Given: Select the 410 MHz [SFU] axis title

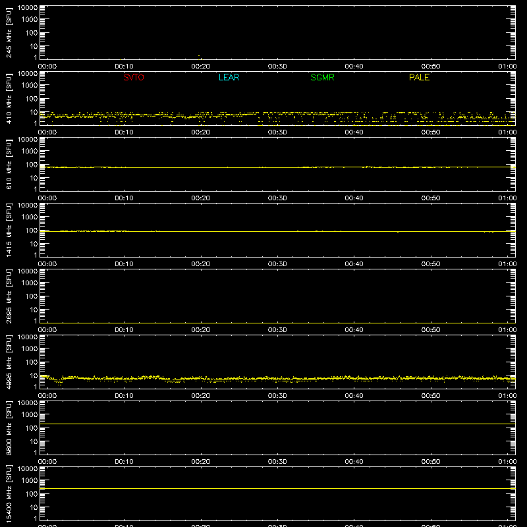Looking at the screenshot, I should 9,98.
